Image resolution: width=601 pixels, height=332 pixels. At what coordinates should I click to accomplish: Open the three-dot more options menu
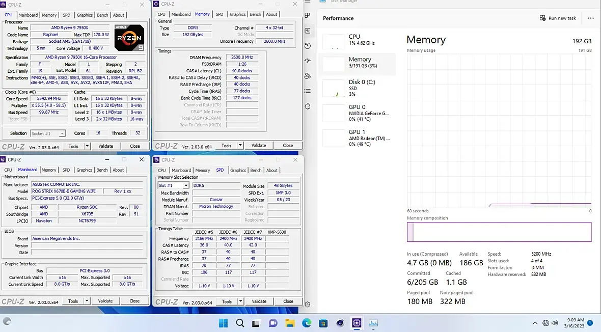(x=591, y=18)
